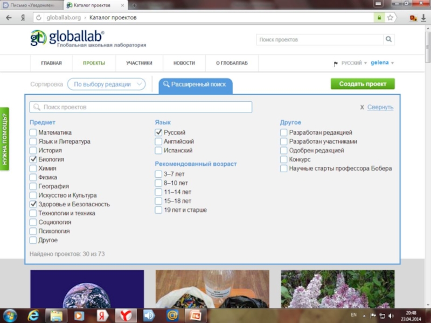The width and height of the screenshot is (431, 323).
Task: Open the О ГлобалЛаб menu item
Action: point(232,63)
